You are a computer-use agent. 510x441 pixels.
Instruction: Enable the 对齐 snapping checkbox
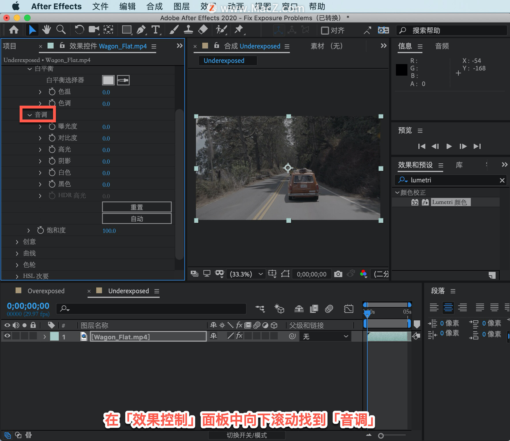point(325,30)
